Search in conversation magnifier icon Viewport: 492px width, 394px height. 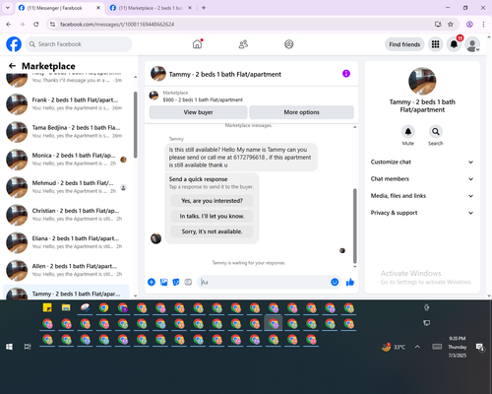pos(436,132)
